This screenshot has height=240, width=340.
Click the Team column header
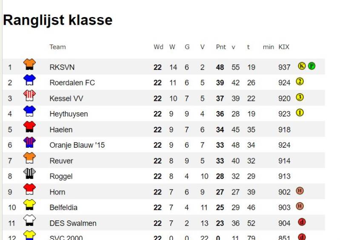click(x=57, y=47)
